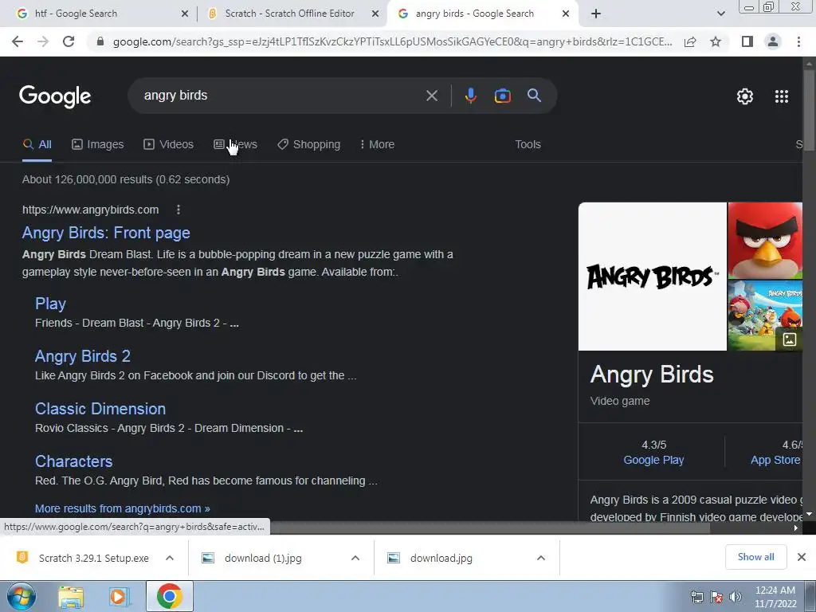Open Google quick settings gear
This screenshot has height=612, width=816.
coord(745,96)
